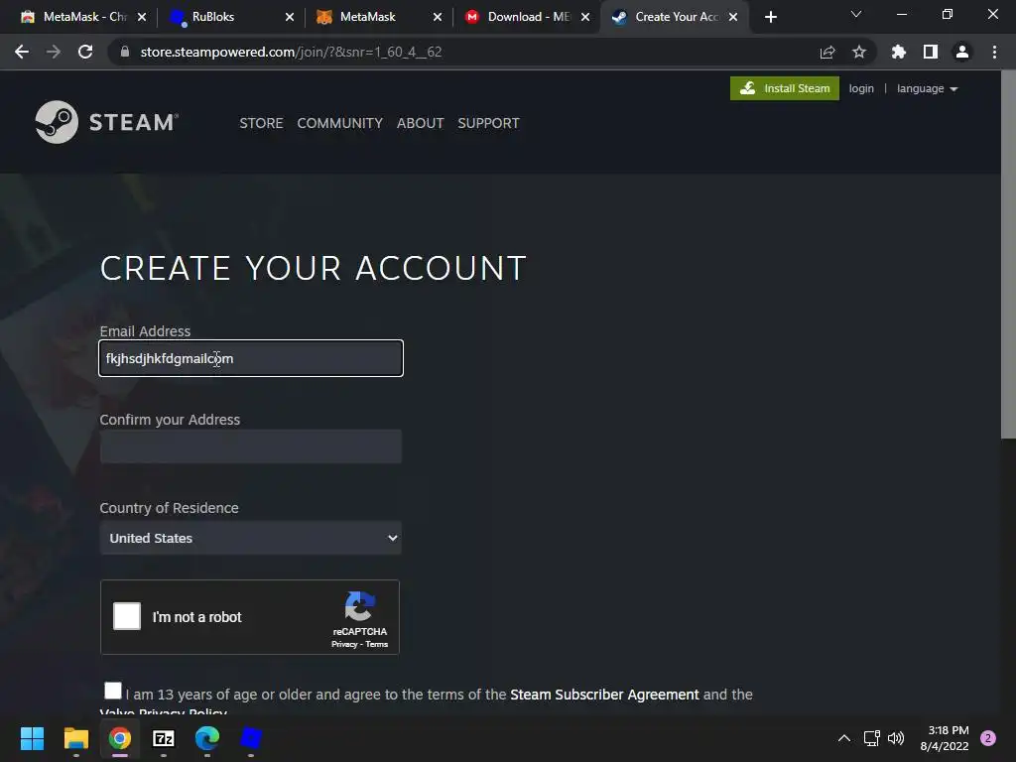Check the I'm not a robot box
Viewport: 1016px width, 762px height.
pos(127,616)
